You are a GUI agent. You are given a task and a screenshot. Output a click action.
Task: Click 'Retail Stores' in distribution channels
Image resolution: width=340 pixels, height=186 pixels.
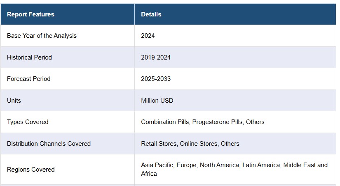pyautogui.click(x=158, y=144)
